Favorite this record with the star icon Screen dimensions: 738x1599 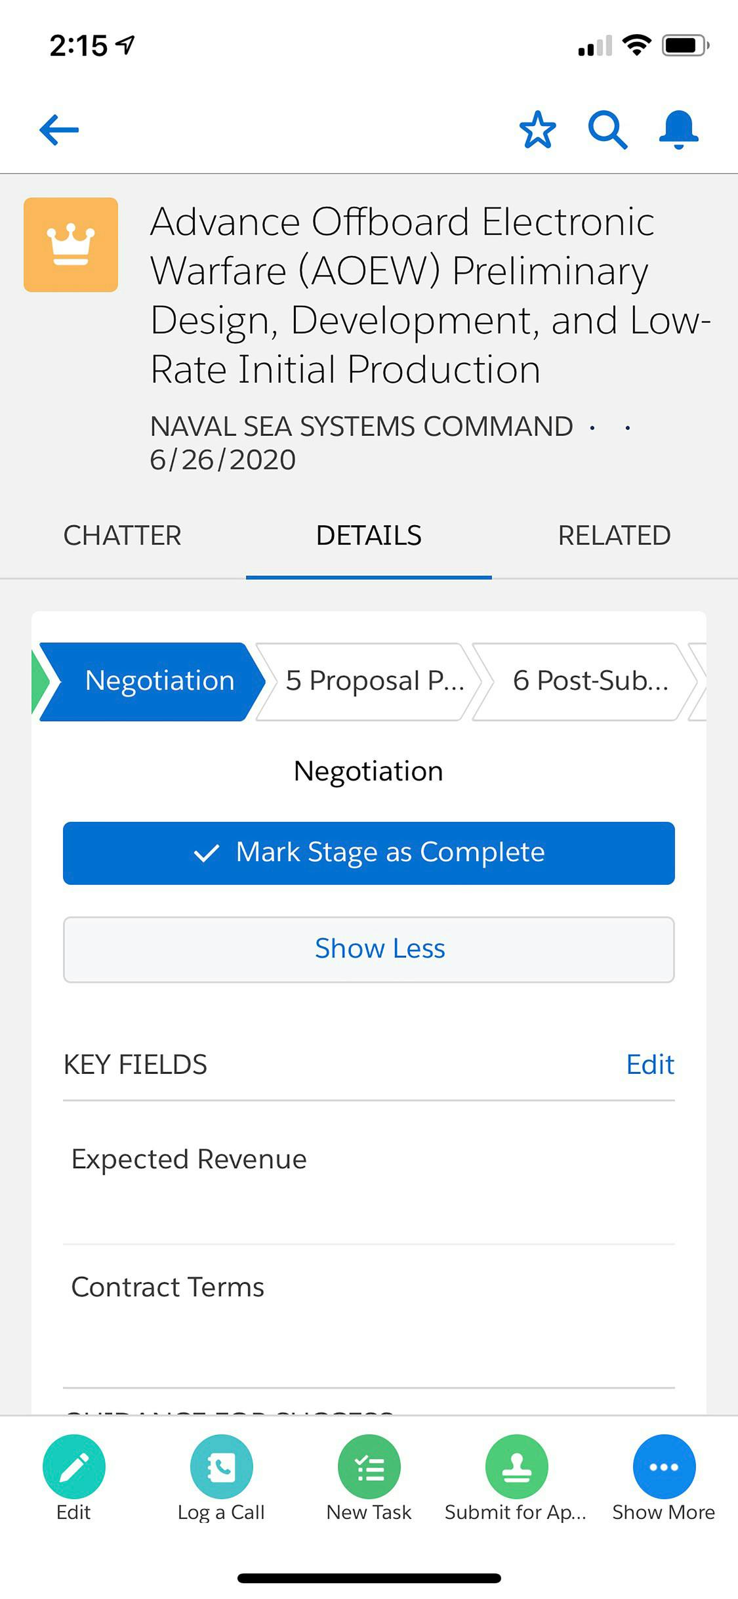(537, 129)
